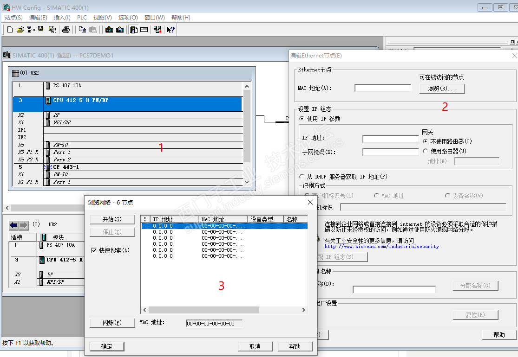Click the MPI/DP interface icon in upper rack

(x=48, y=122)
